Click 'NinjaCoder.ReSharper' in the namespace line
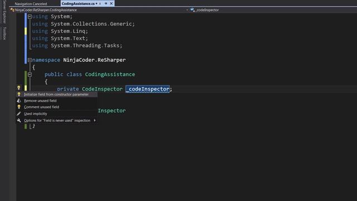The image size is (357, 201). (x=94, y=60)
